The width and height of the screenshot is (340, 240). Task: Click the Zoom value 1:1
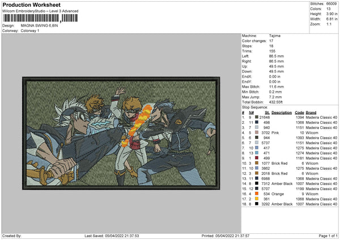329,24
